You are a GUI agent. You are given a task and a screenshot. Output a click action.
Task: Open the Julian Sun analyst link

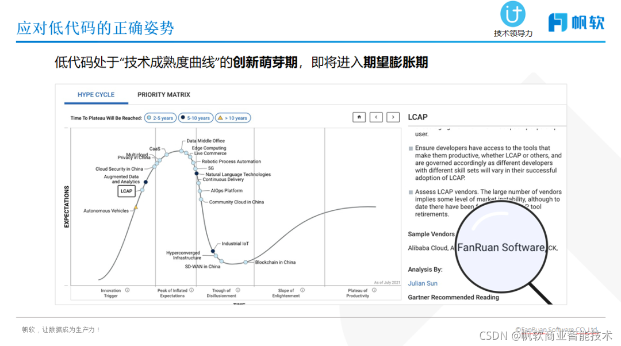point(423,283)
